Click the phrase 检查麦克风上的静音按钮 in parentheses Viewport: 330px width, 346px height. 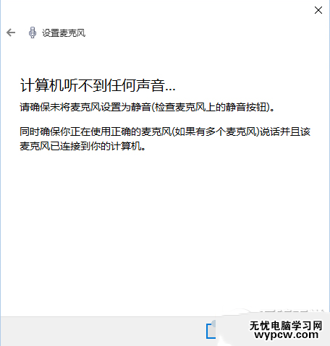(210, 107)
